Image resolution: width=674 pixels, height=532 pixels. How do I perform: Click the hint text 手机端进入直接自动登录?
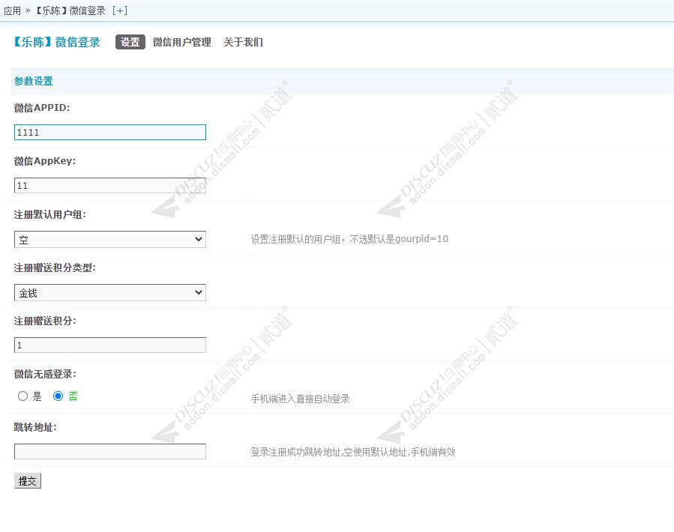(x=300, y=399)
